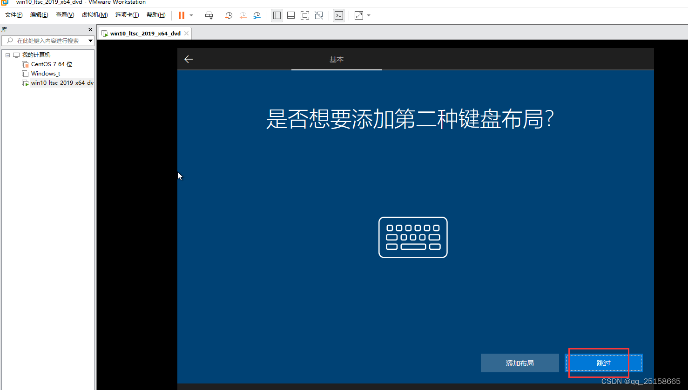Click the 跳过 button

coord(604,363)
